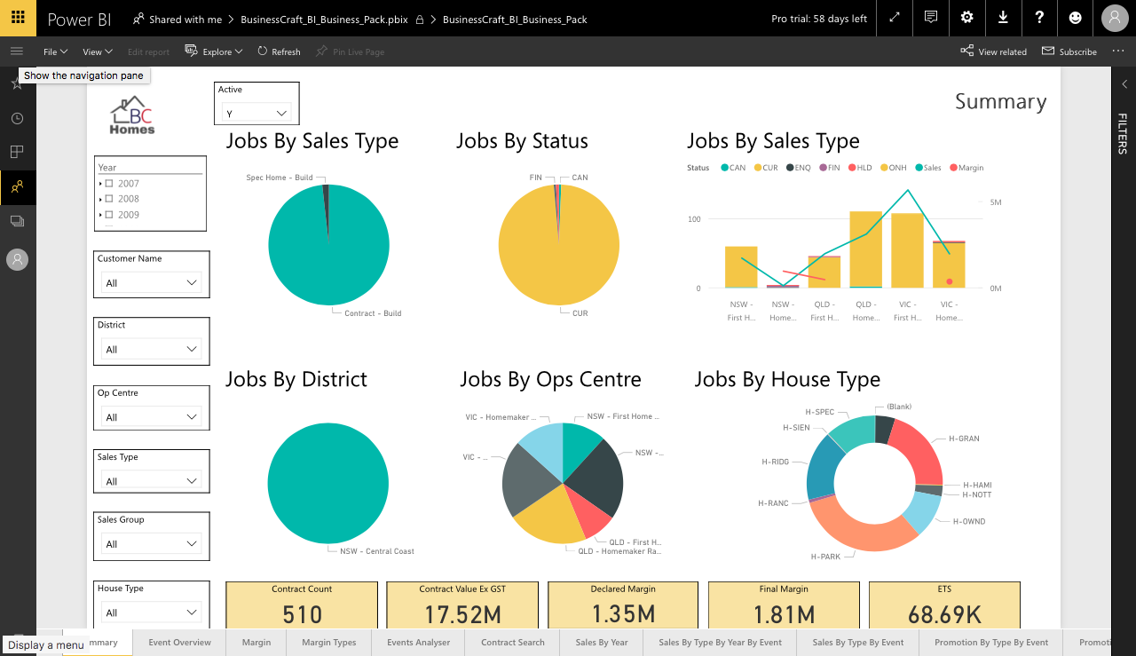Open the Active slicer dropdown

(256, 113)
